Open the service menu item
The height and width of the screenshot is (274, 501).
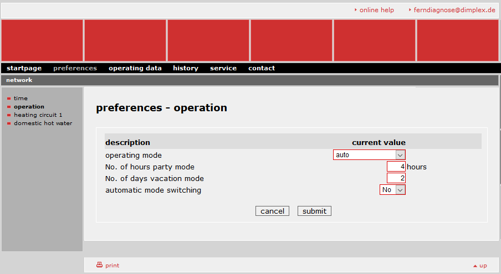(x=223, y=68)
